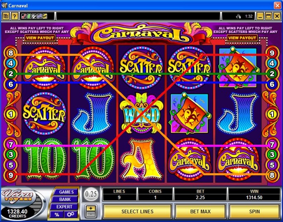Open the BANK menu
The height and width of the screenshot is (222, 283).
[64, 199]
